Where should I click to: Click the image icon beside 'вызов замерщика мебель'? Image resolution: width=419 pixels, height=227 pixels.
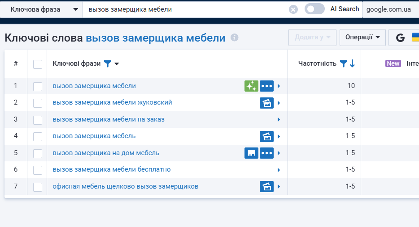(267, 136)
